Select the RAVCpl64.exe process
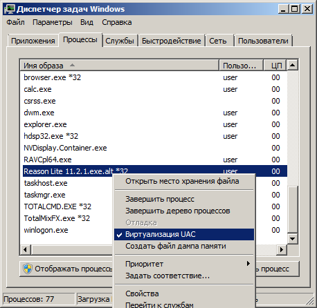This screenshot has width=317, height=308. pyautogui.click(x=154, y=160)
